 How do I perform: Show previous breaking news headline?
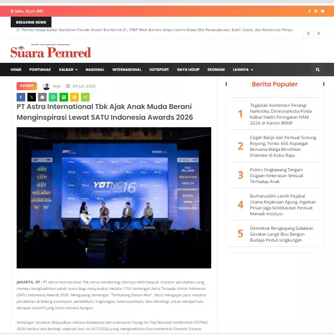[x=308, y=33]
